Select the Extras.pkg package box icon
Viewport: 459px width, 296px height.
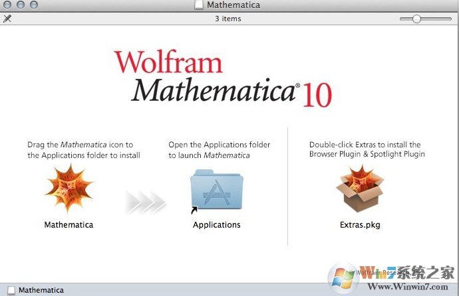pyautogui.click(x=360, y=188)
